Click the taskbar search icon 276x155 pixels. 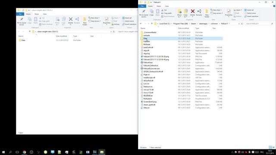coord(10,152)
